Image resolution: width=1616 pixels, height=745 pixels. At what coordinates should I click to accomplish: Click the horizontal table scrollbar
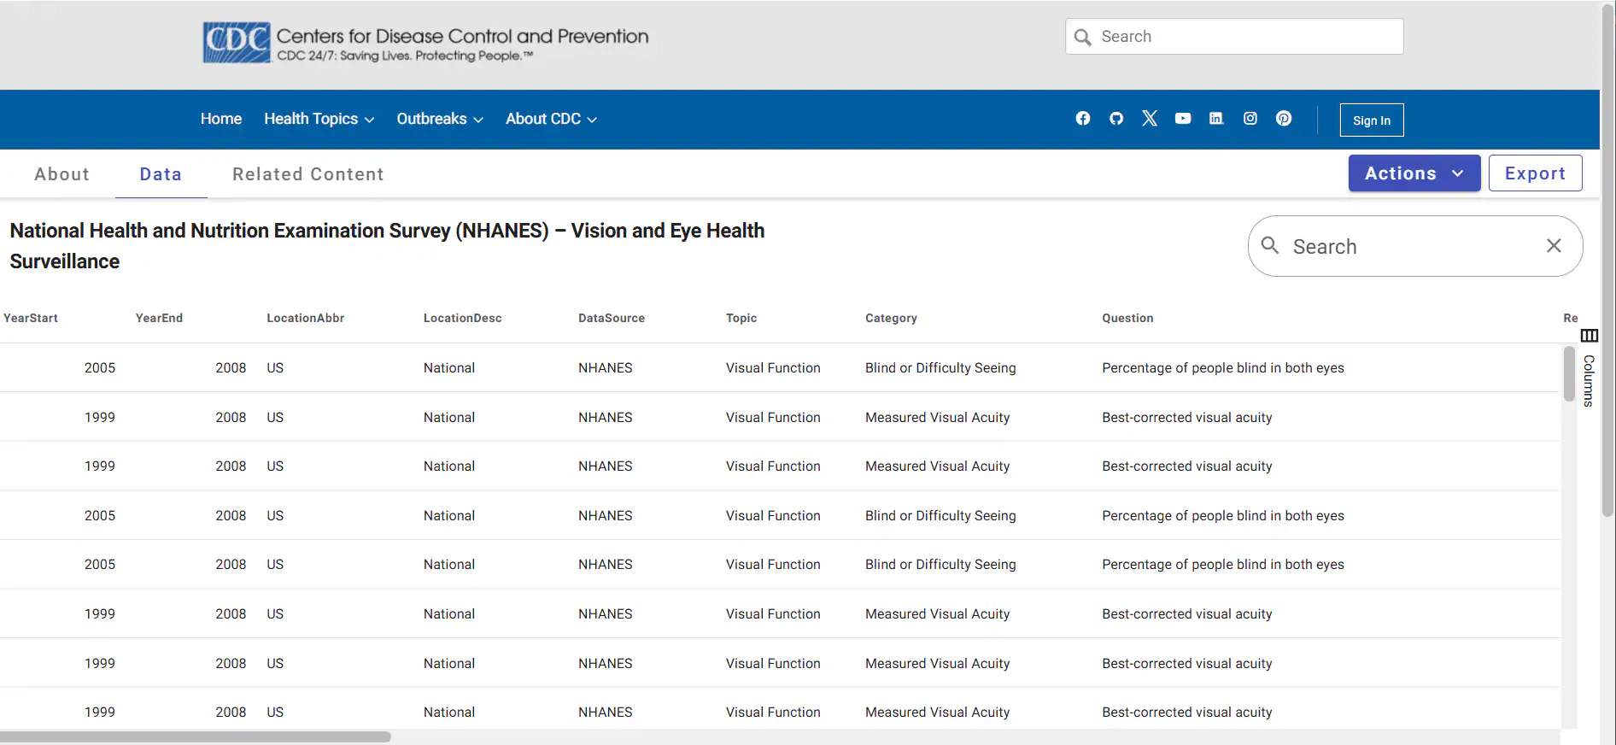[196, 736]
